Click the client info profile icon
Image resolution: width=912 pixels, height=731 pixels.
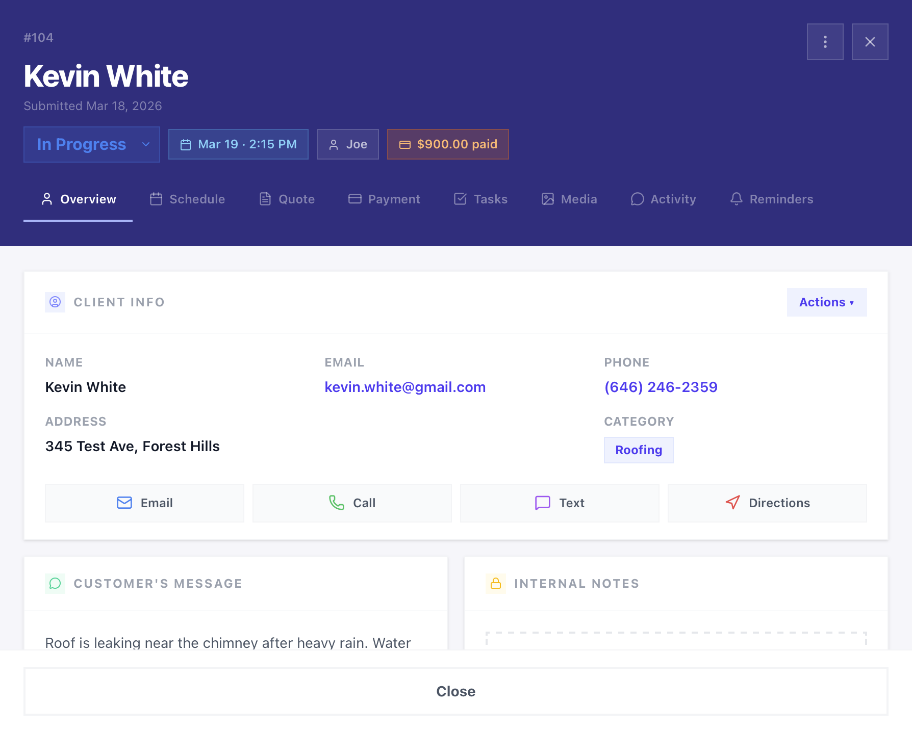pyautogui.click(x=55, y=302)
